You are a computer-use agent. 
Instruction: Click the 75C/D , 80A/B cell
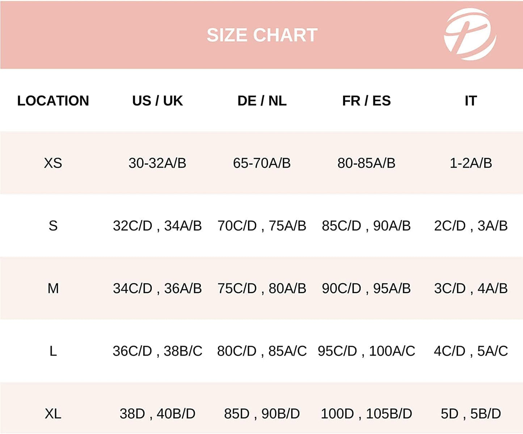(x=262, y=288)
